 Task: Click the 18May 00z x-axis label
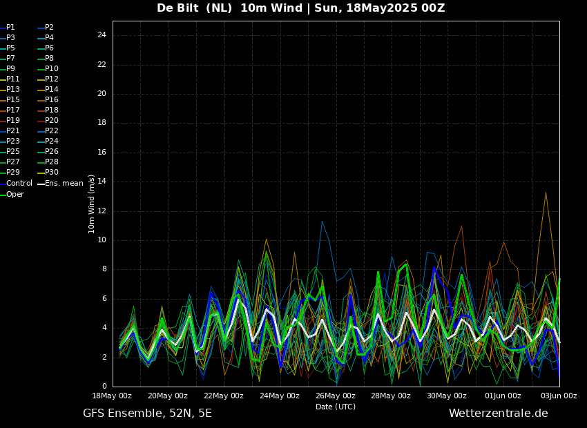(112, 396)
